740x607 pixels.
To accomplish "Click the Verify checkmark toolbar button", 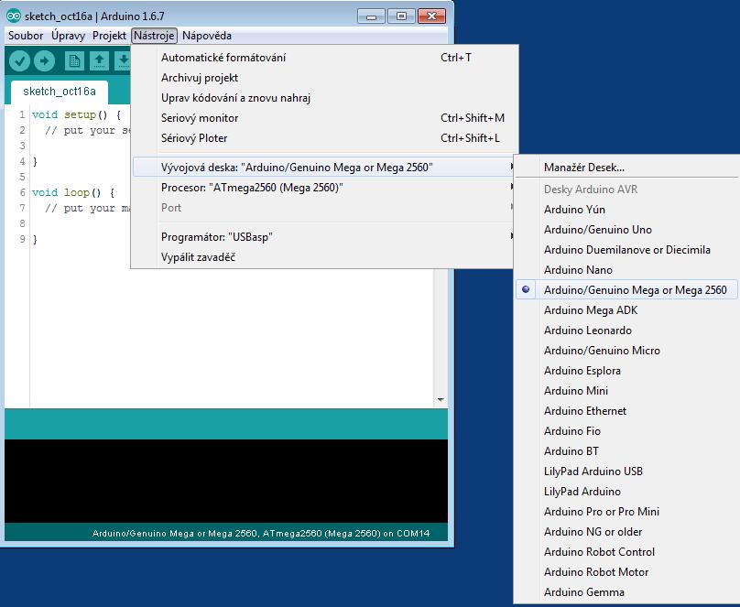I will 19,60.
